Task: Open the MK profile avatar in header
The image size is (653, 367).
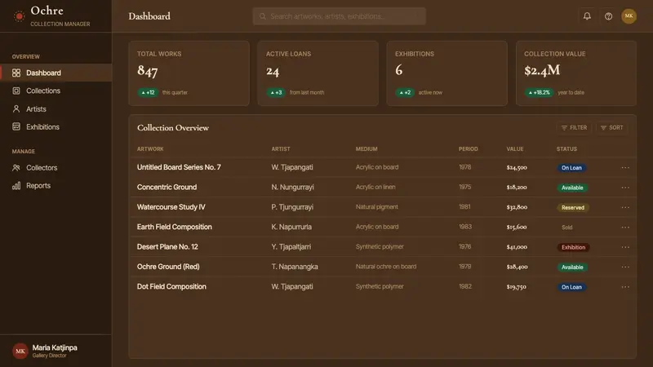Action: [629, 16]
